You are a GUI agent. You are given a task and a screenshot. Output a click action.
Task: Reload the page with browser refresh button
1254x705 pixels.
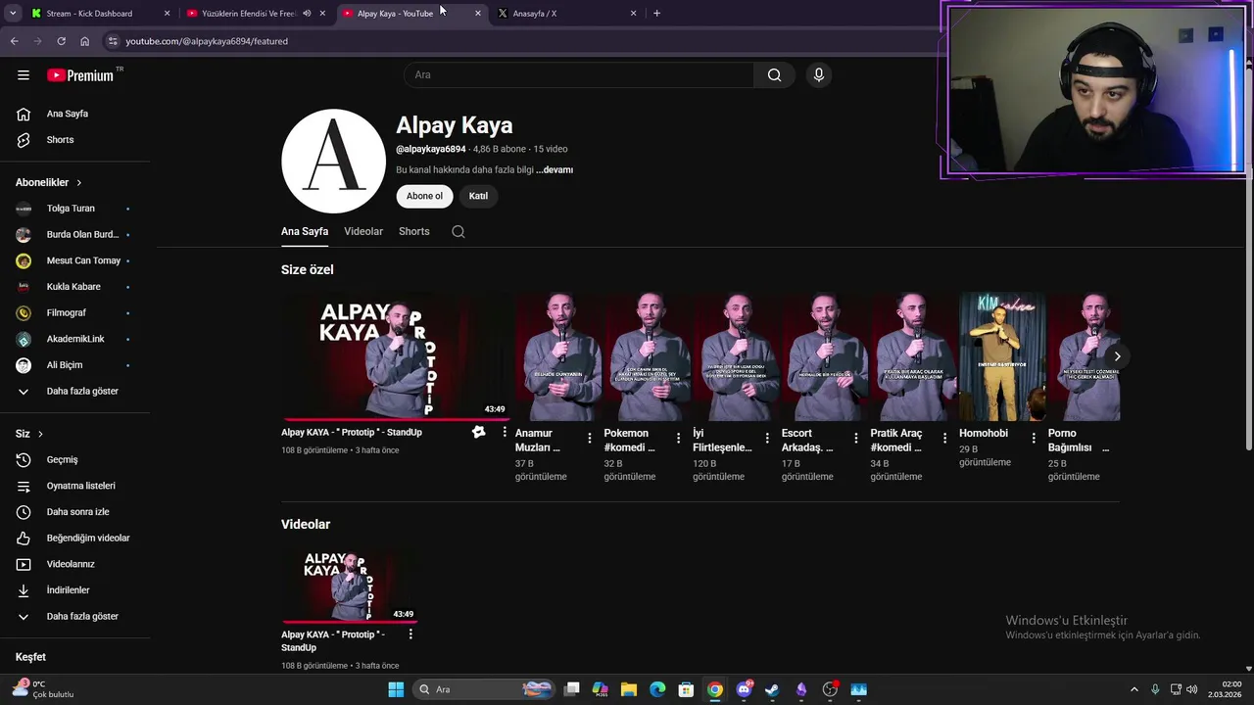[61, 41]
